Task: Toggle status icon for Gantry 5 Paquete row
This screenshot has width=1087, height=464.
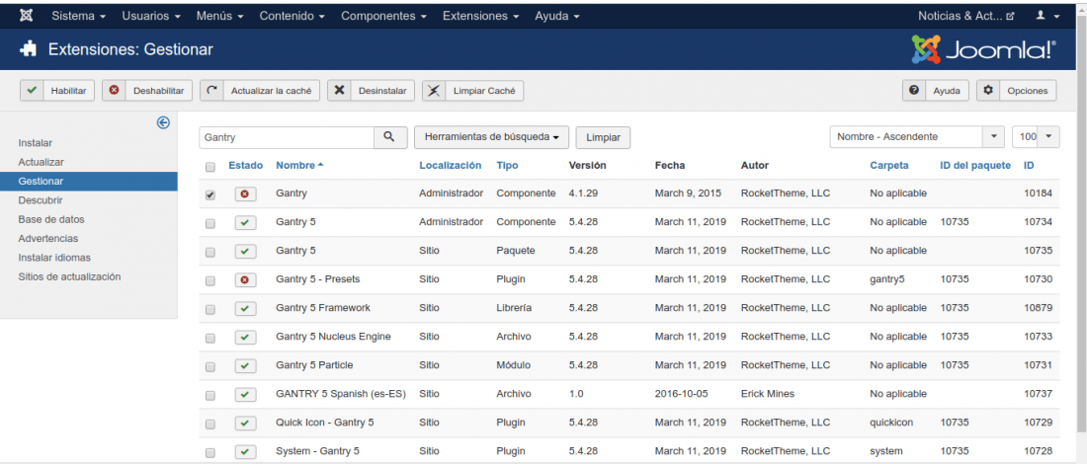Action: [245, 252]
